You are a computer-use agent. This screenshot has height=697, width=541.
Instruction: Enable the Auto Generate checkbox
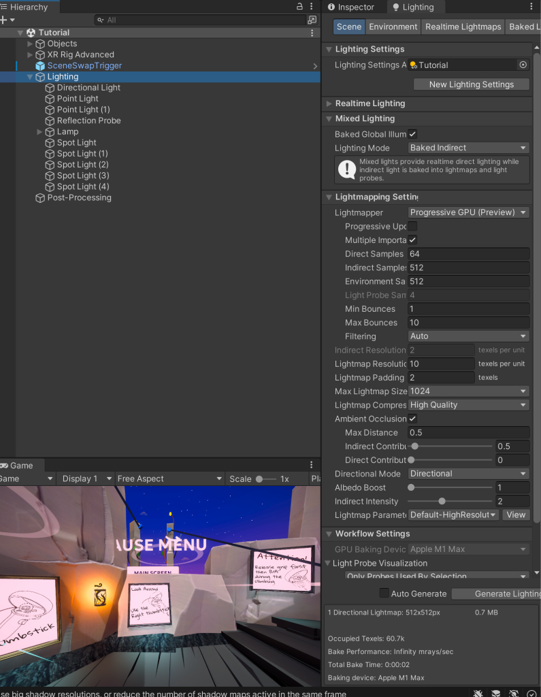click(x=384, y=594)
